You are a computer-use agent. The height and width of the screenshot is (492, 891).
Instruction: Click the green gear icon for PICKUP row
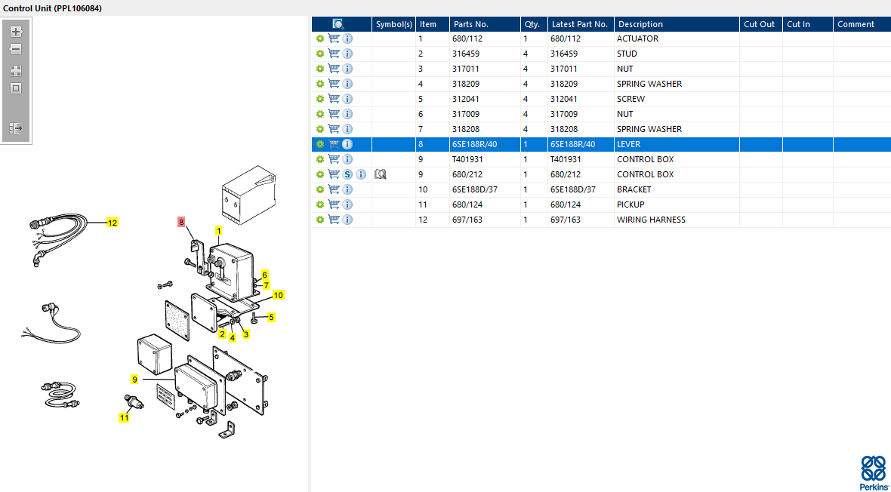[320, 204]
